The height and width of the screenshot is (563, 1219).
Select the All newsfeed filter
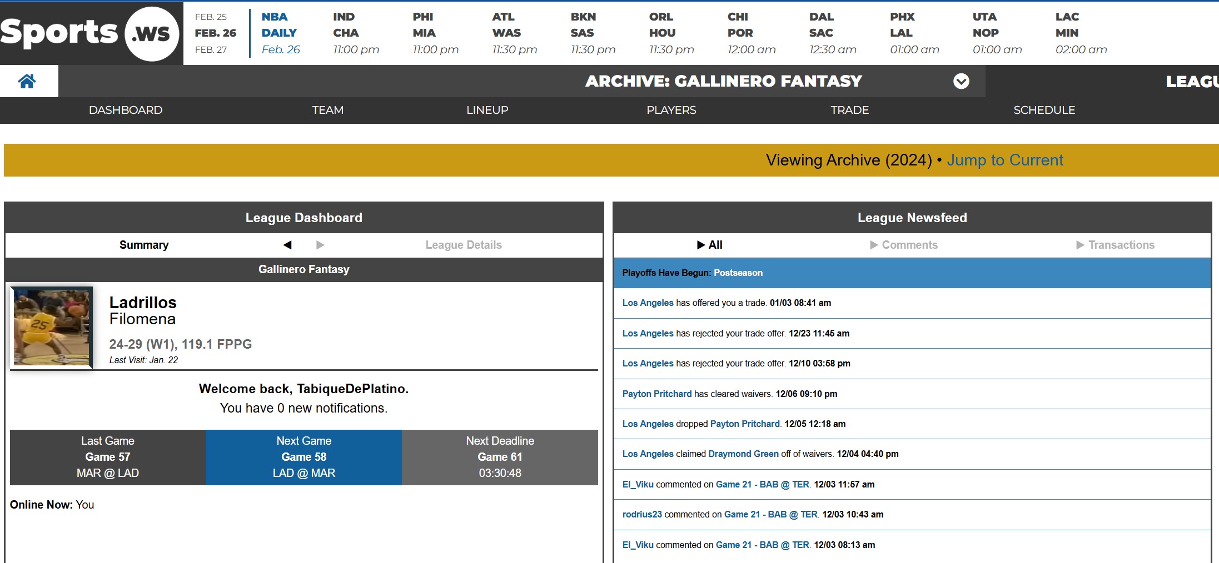[712, 245]
